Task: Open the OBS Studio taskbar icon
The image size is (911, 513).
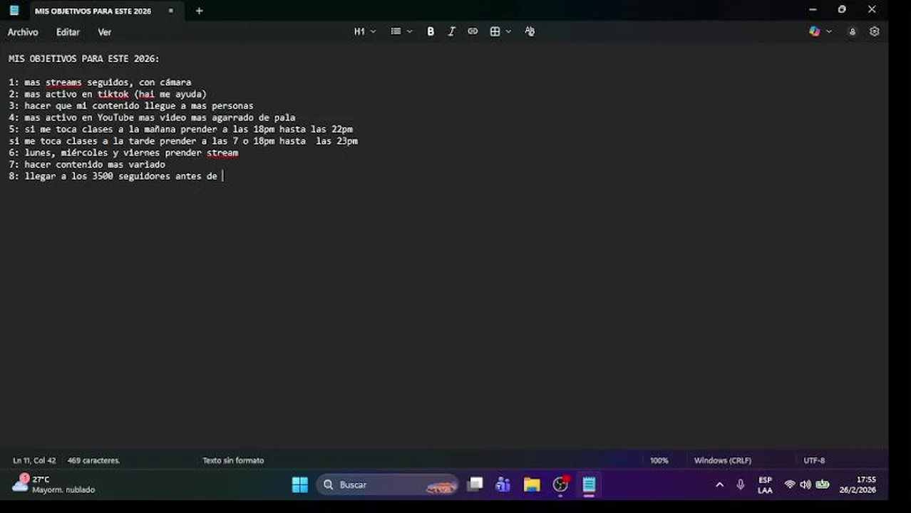Action: click(x=561, y=484)
